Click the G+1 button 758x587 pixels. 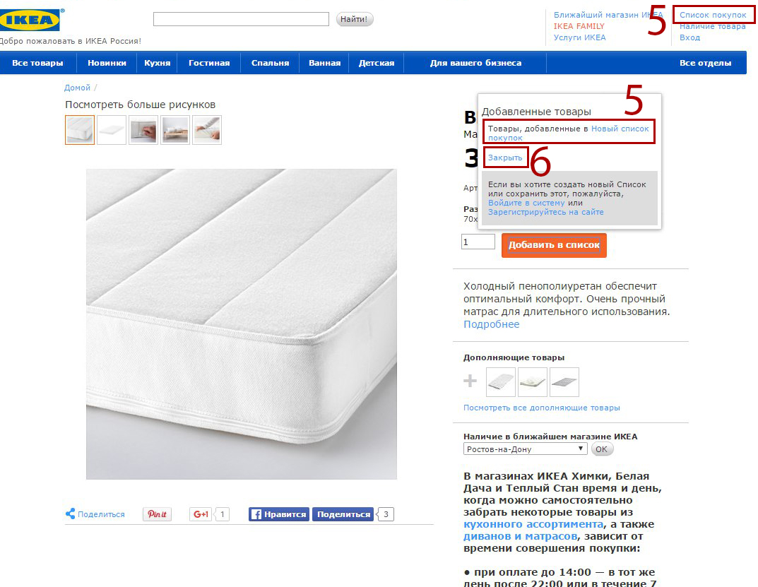(x=201, y=514)
